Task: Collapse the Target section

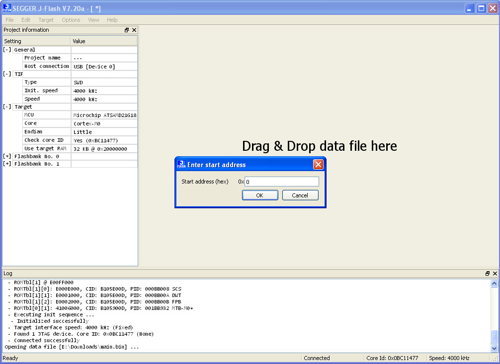Action: coord(7,107)
